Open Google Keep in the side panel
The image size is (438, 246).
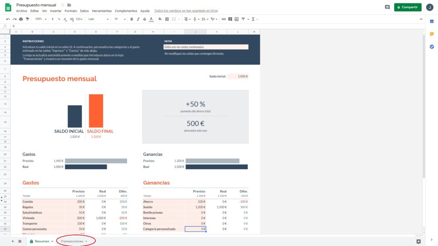(x=432, y=34)
